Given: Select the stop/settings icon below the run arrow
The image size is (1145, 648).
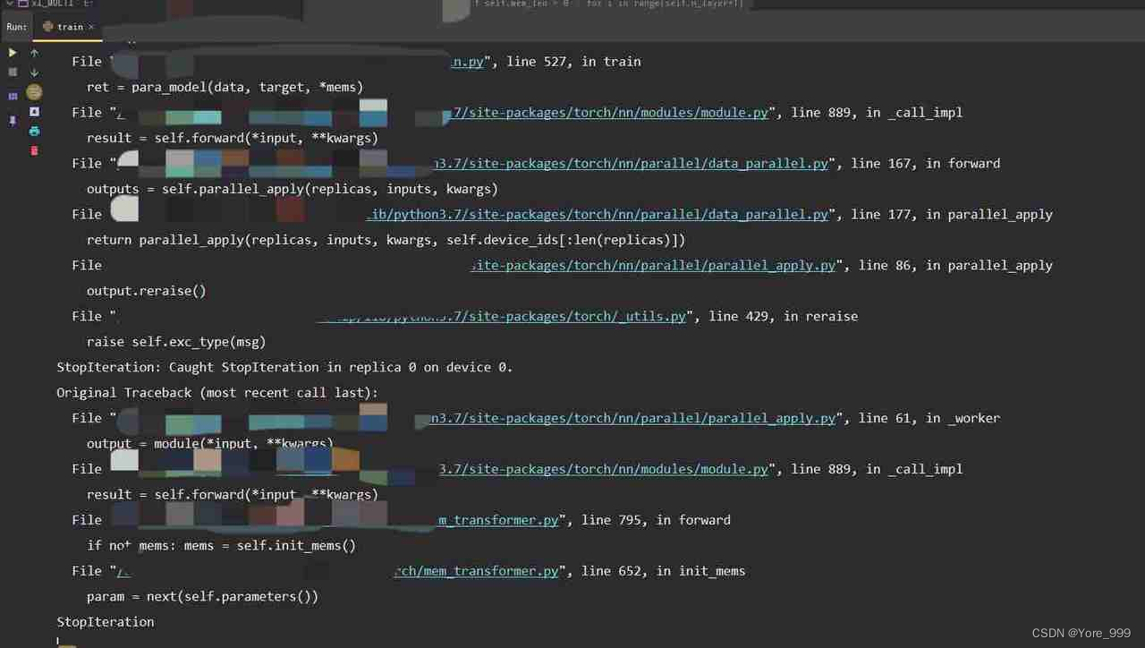Looking at the screenshot, I should [x=13, y=72].
